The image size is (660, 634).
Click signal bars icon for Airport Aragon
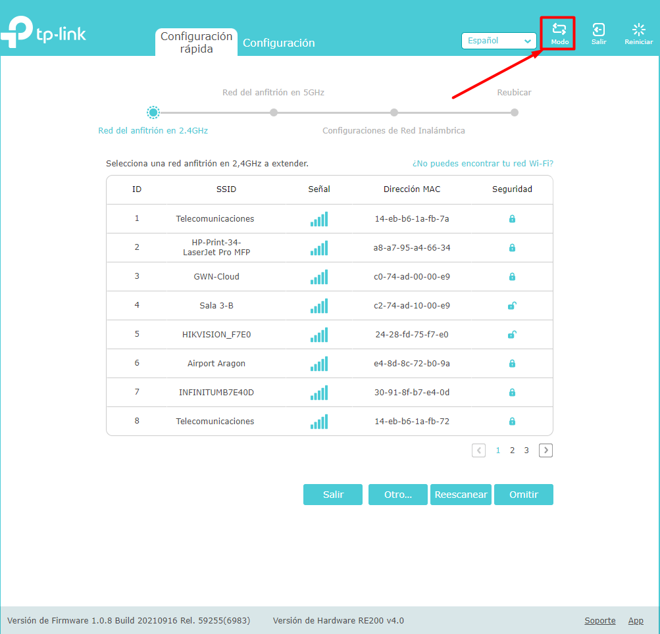tap(319, 364)
